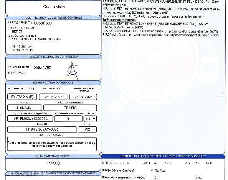Click the Identification du véhicule header

coord(53,82)
